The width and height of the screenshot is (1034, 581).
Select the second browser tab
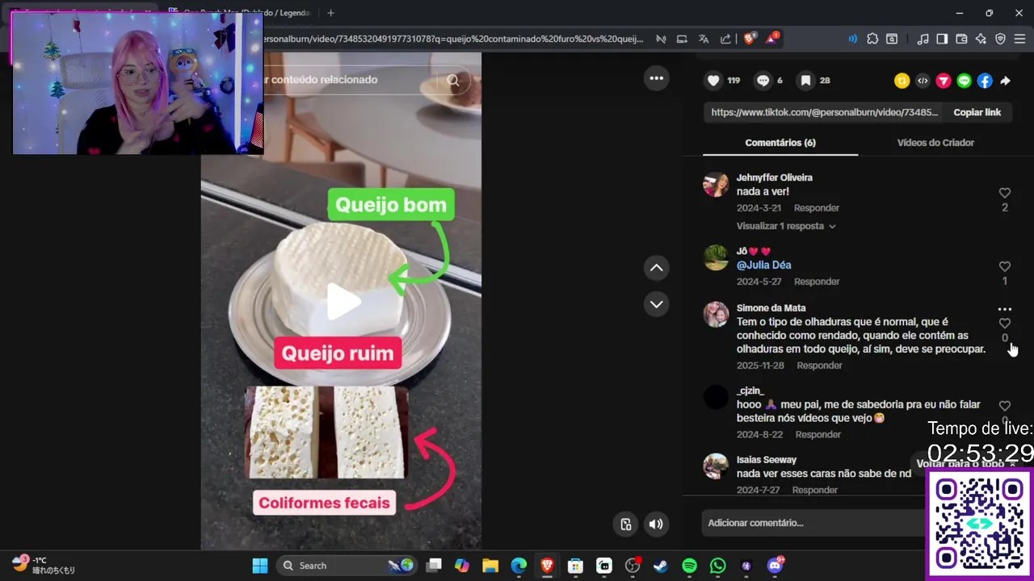pos(240,13)
